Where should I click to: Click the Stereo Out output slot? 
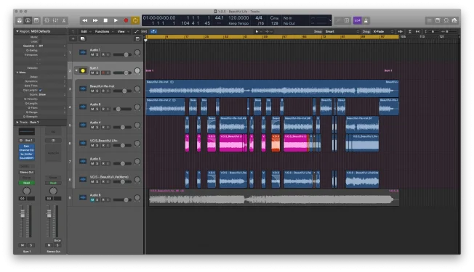(x=27, y=172)
